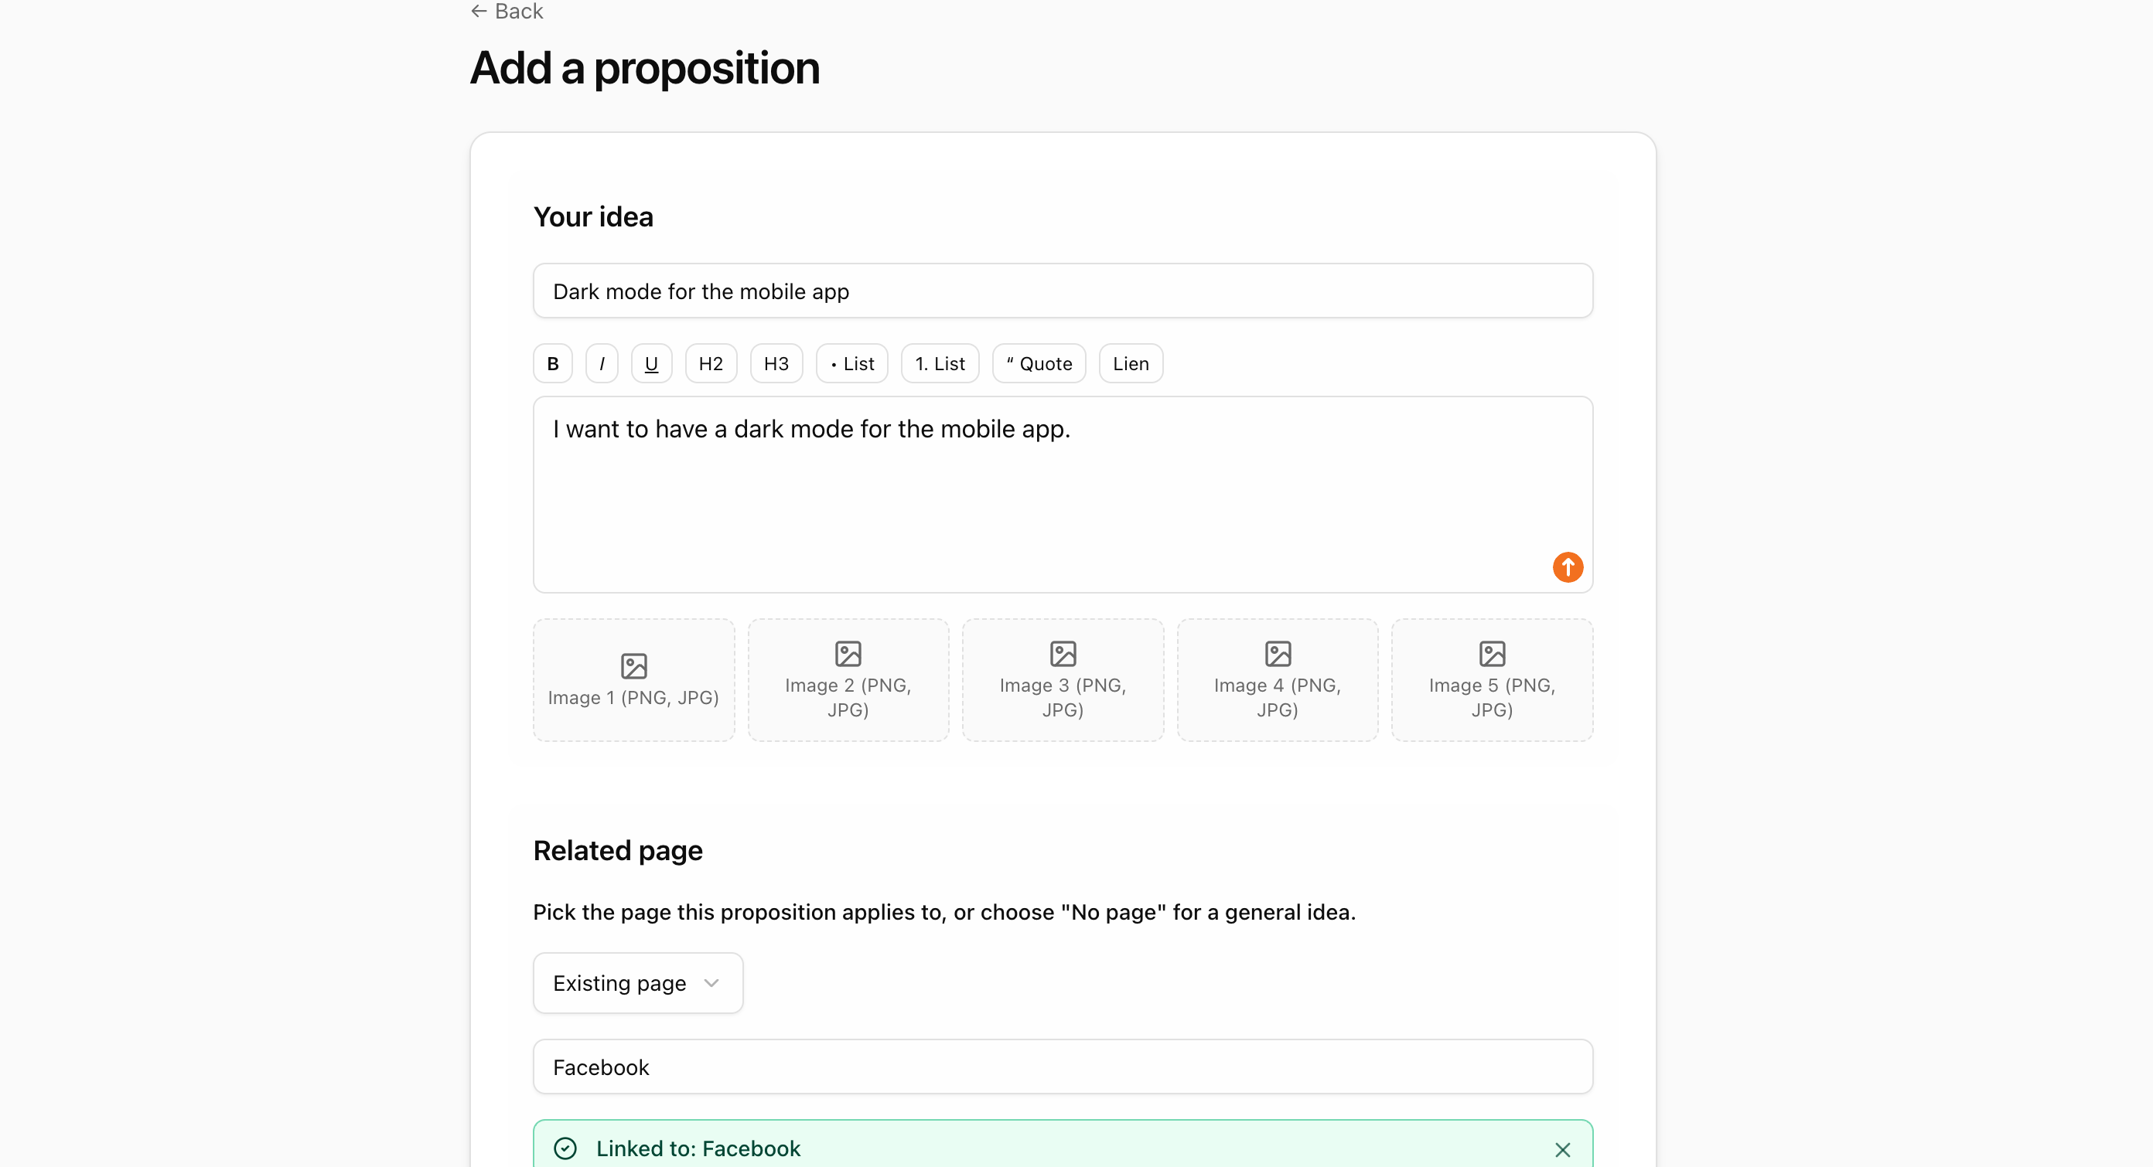Apply the H3 heading style
Image resolution: width=2153 pixels, height=1167 pixels.
[776, 362]
